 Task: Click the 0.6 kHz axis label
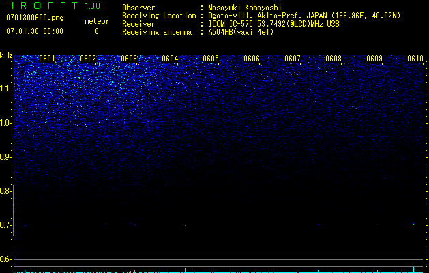5,259
